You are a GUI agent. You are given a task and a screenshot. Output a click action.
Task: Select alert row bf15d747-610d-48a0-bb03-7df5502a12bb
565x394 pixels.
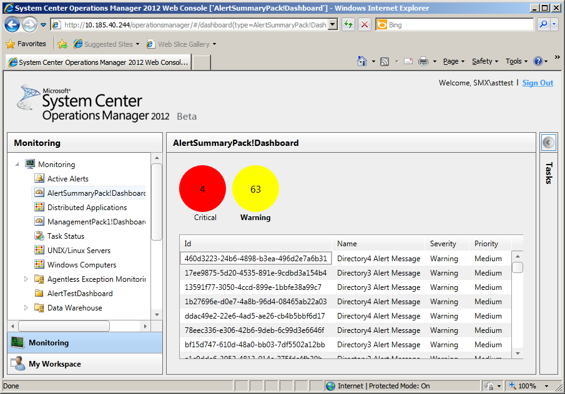coord(346,344)
